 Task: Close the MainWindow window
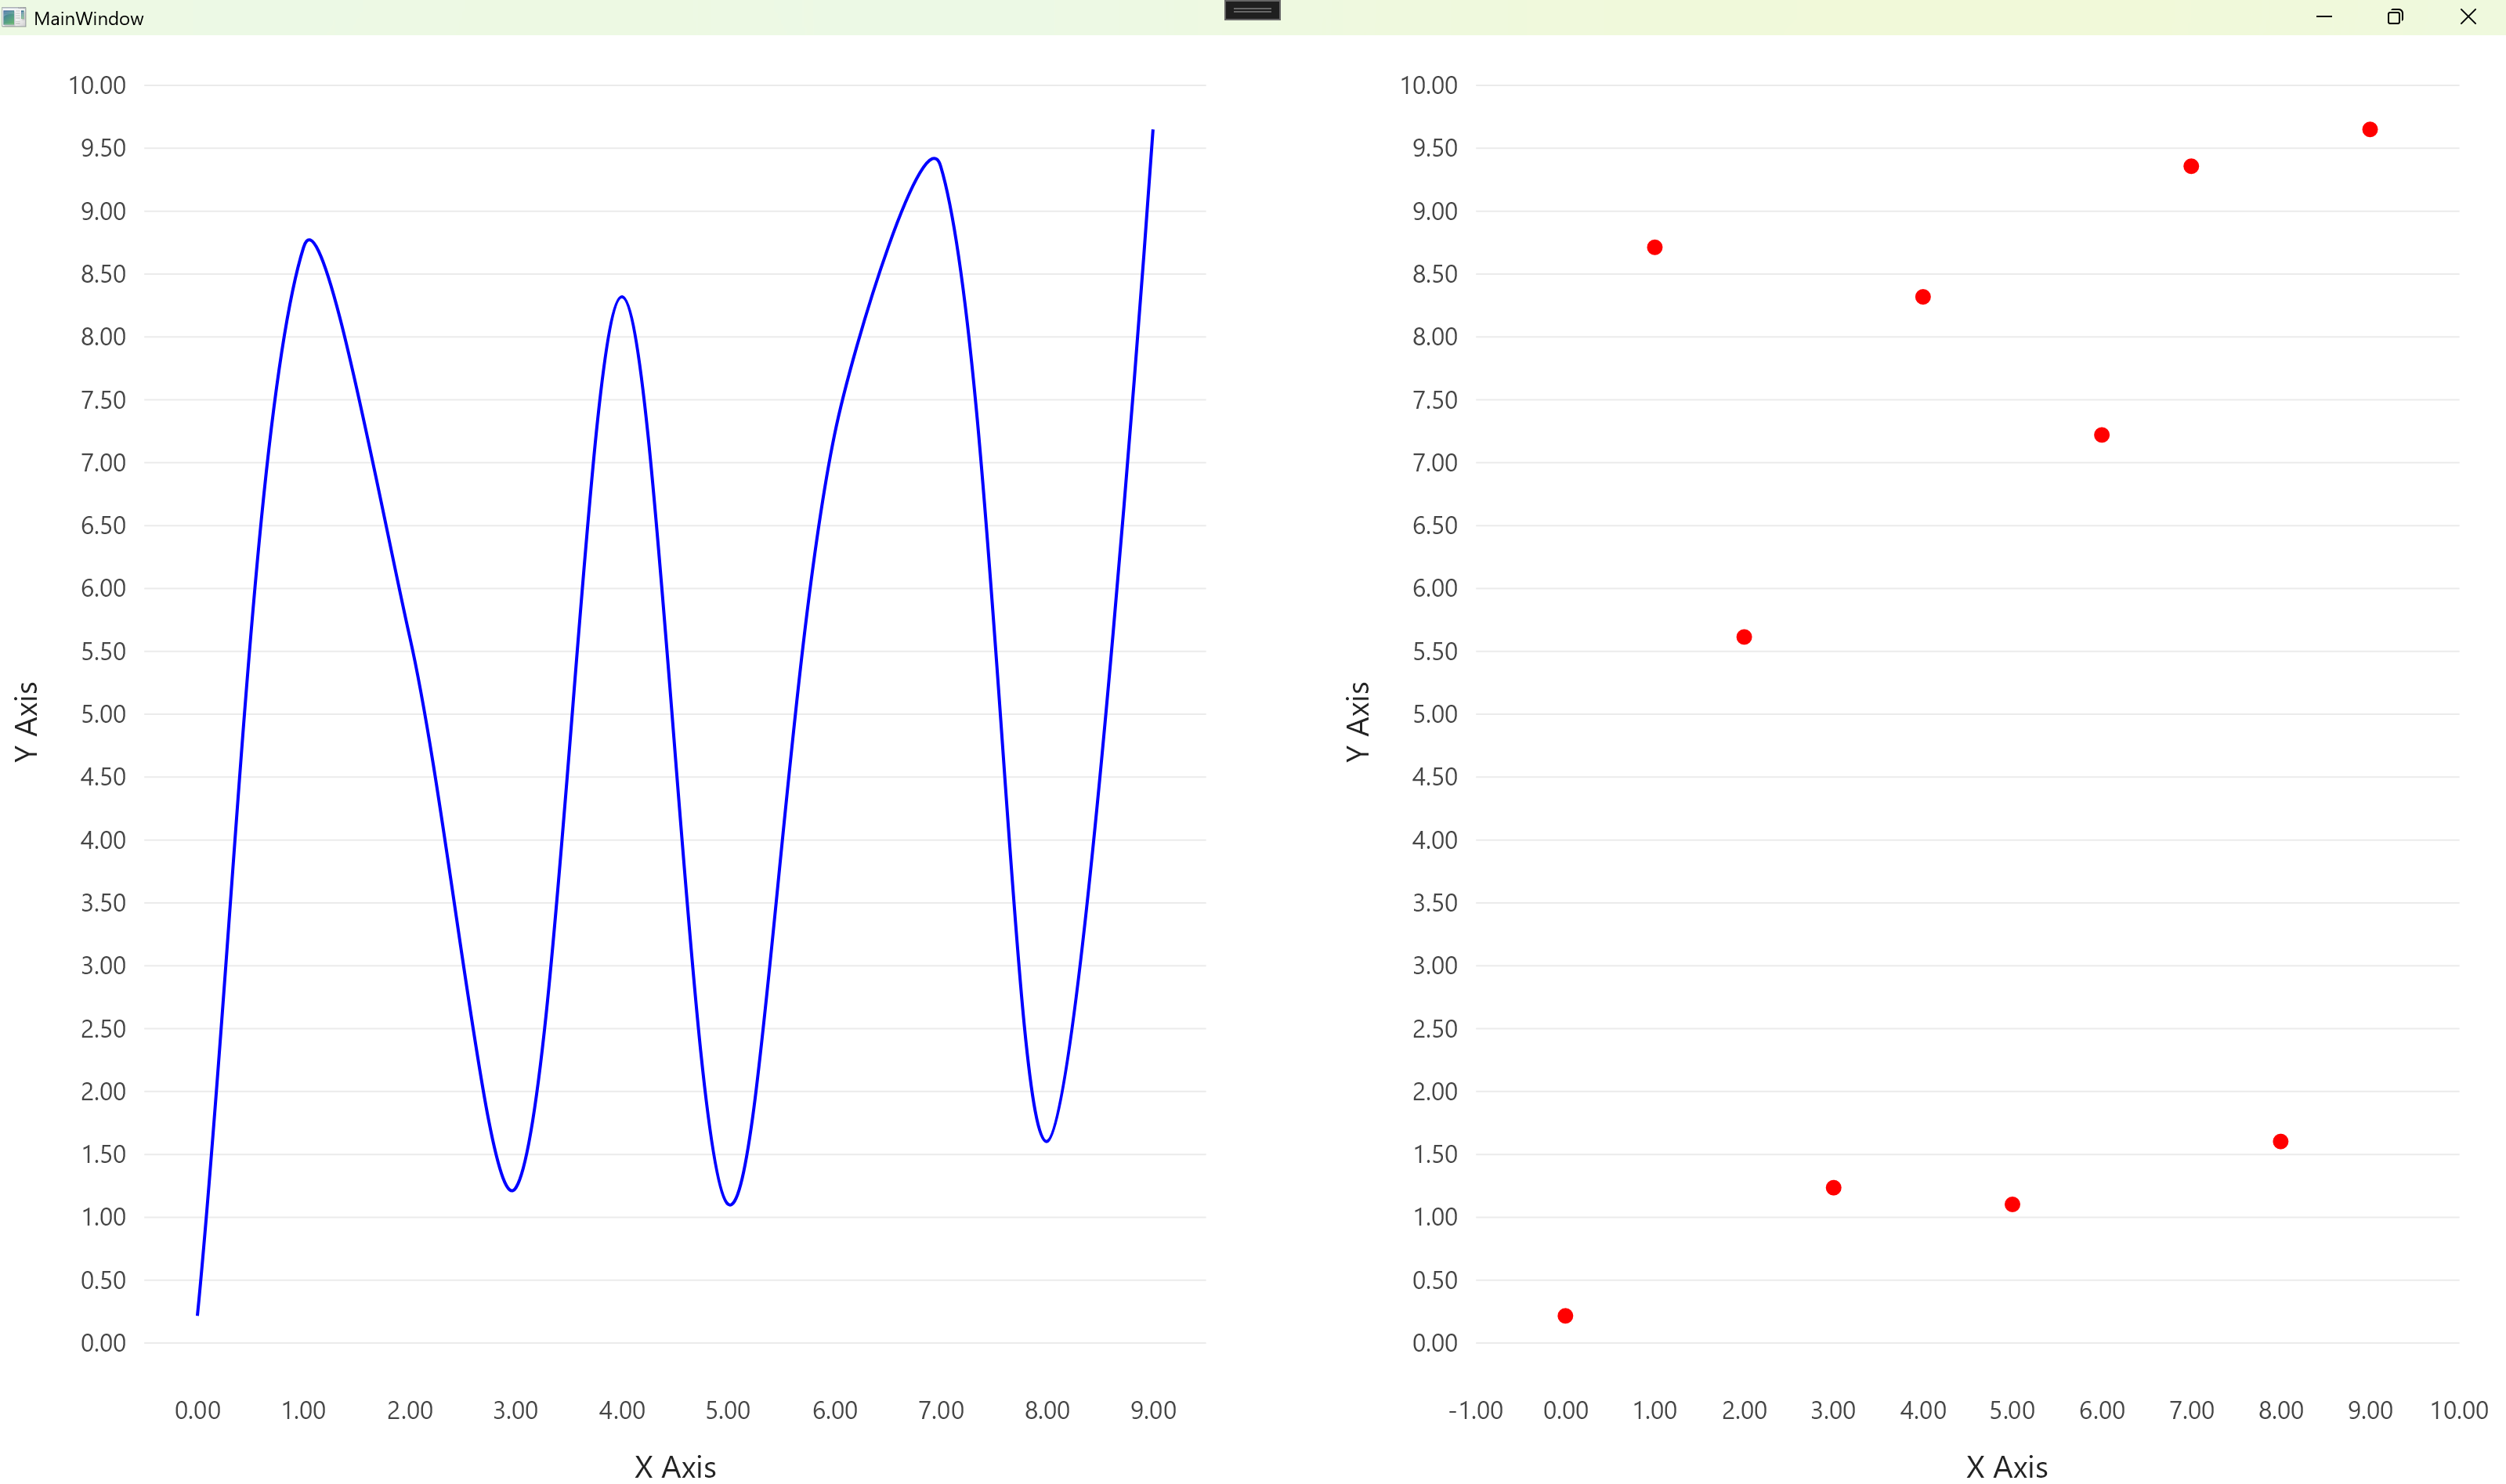[x=2467, y=17]
